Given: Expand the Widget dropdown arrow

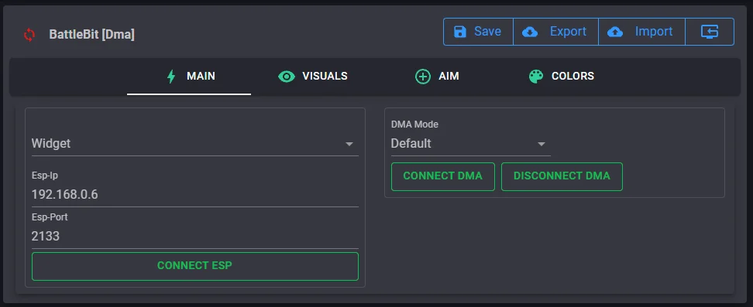Looking at the screenshot, I should pyautogui.click(x=349, y=144).
